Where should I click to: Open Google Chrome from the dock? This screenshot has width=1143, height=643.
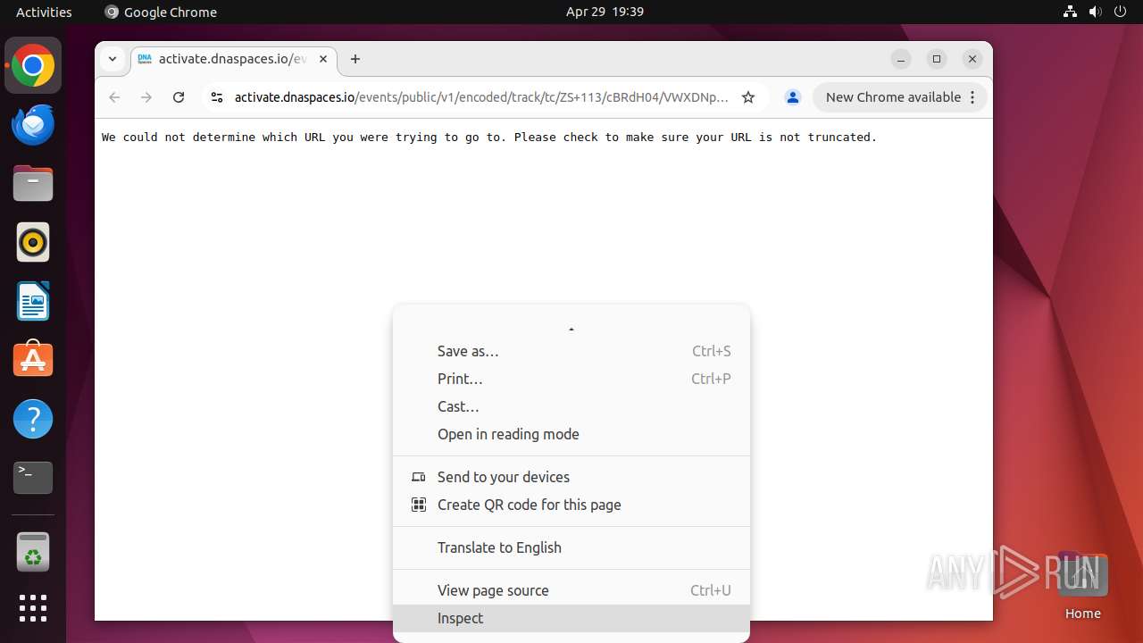tap(33, 66)
